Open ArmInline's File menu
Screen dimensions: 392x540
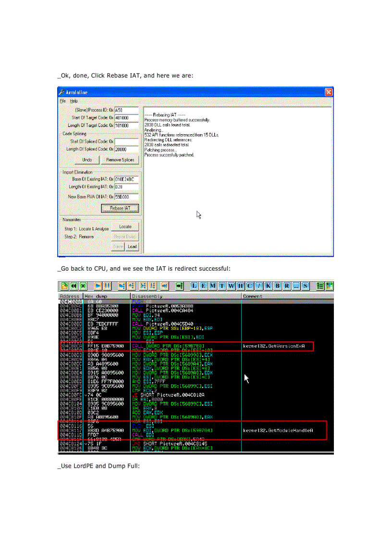point(62,101)
